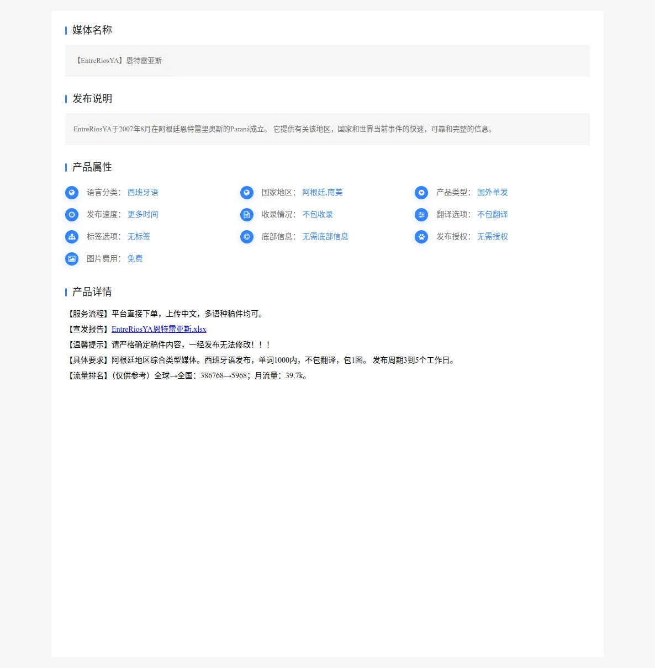
Task: Click the 【宣发报告】 label
Action: tap(88, 329)
